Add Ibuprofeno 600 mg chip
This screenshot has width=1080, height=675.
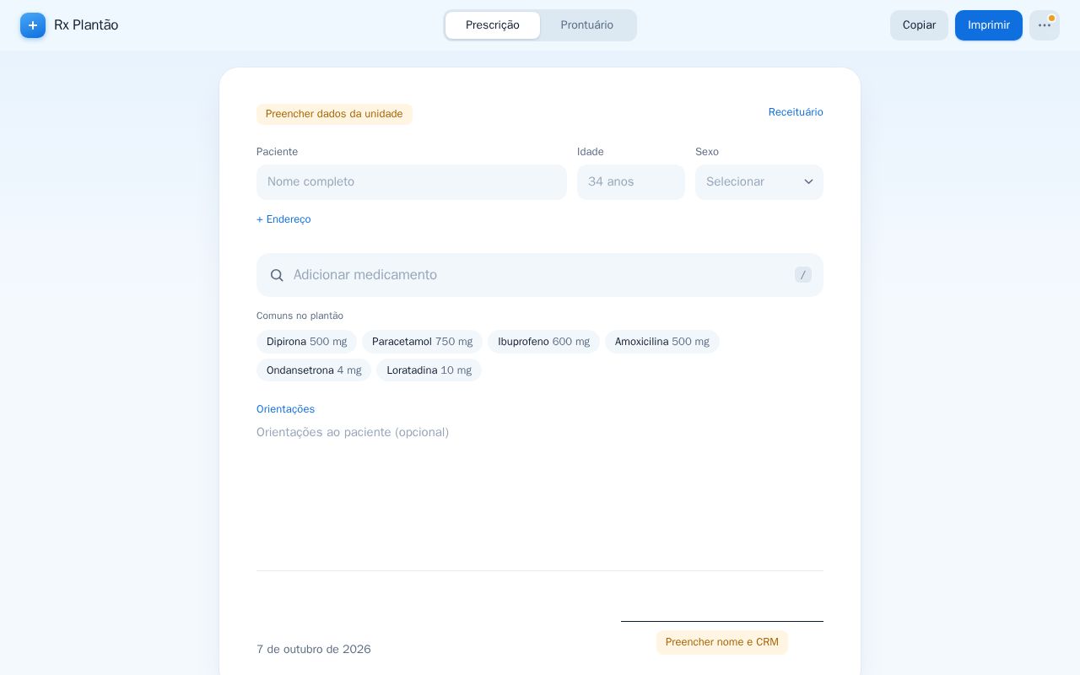543,342
